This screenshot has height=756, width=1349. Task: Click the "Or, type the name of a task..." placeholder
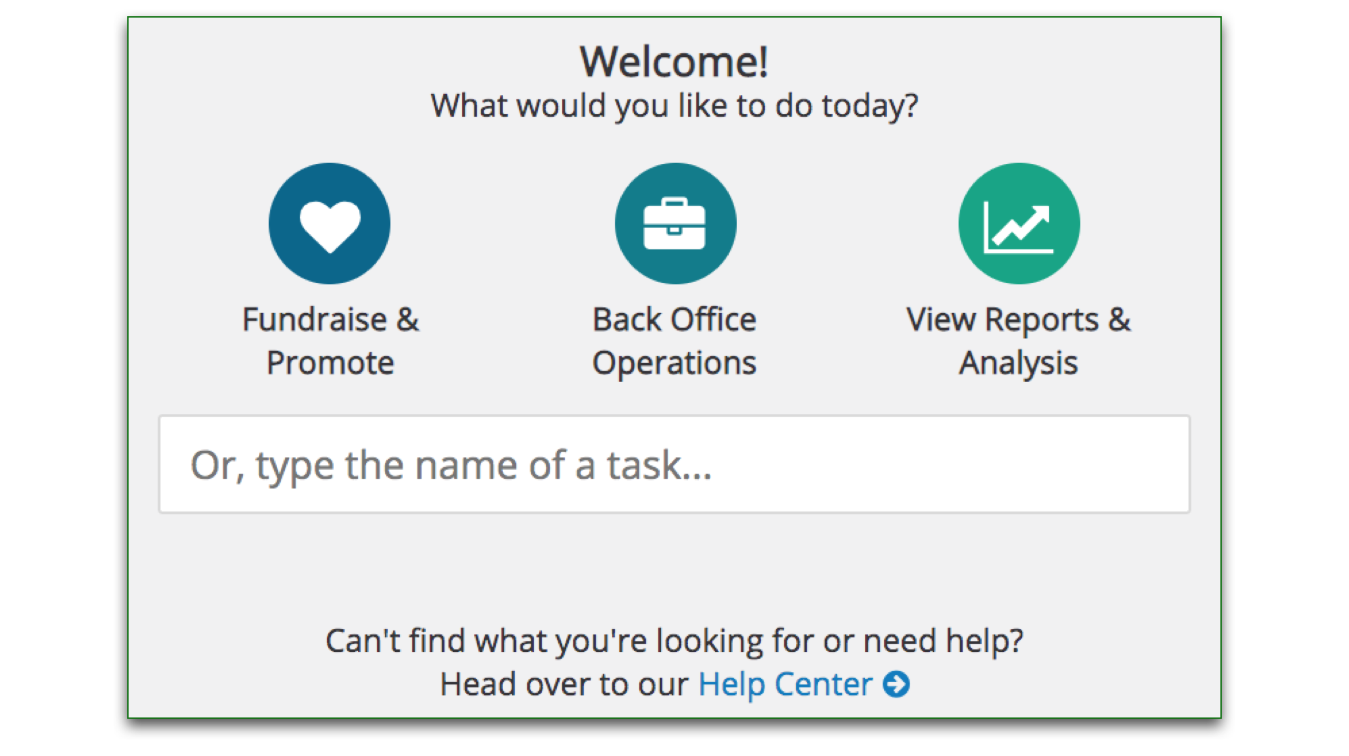[x=451, y=465]
